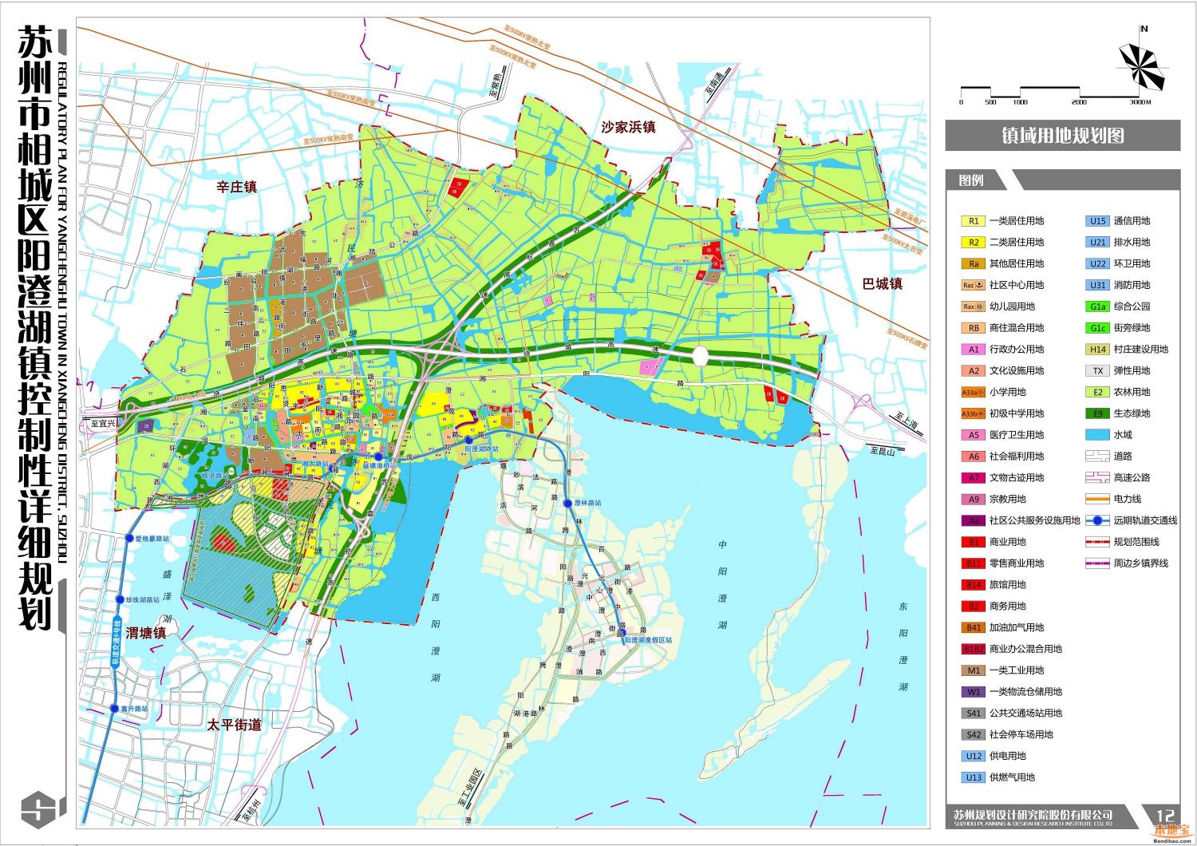Viewport: 1197px width, 846px height.
Task: Click the 珍珠湖路站 blue station dot
Action: tap(120, 599)
